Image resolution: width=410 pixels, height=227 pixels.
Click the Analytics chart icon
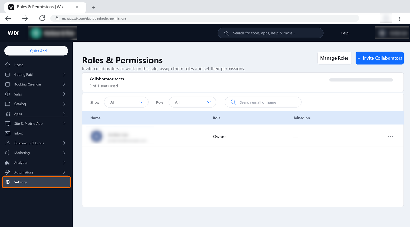tap(8, 163)
